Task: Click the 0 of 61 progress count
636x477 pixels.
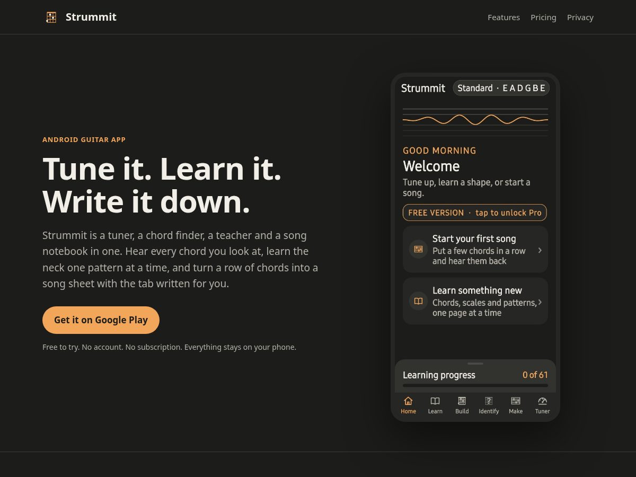Action: pyautogui.click(x=535, y=375)
